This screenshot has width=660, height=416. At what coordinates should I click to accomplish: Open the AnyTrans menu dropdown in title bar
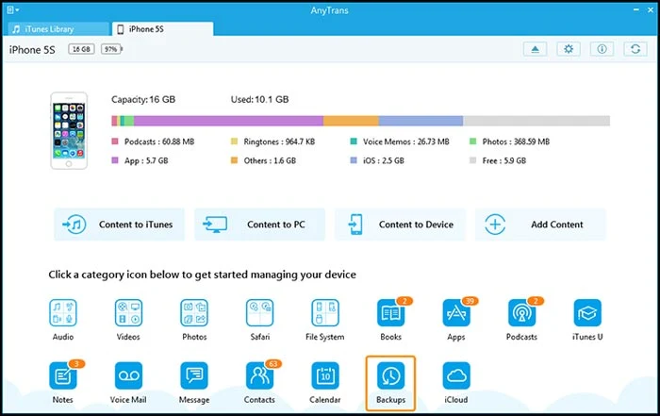(12, 9)
